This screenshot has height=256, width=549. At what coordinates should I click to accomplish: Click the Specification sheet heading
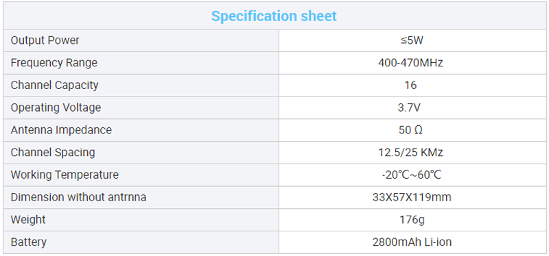[274, 16]
